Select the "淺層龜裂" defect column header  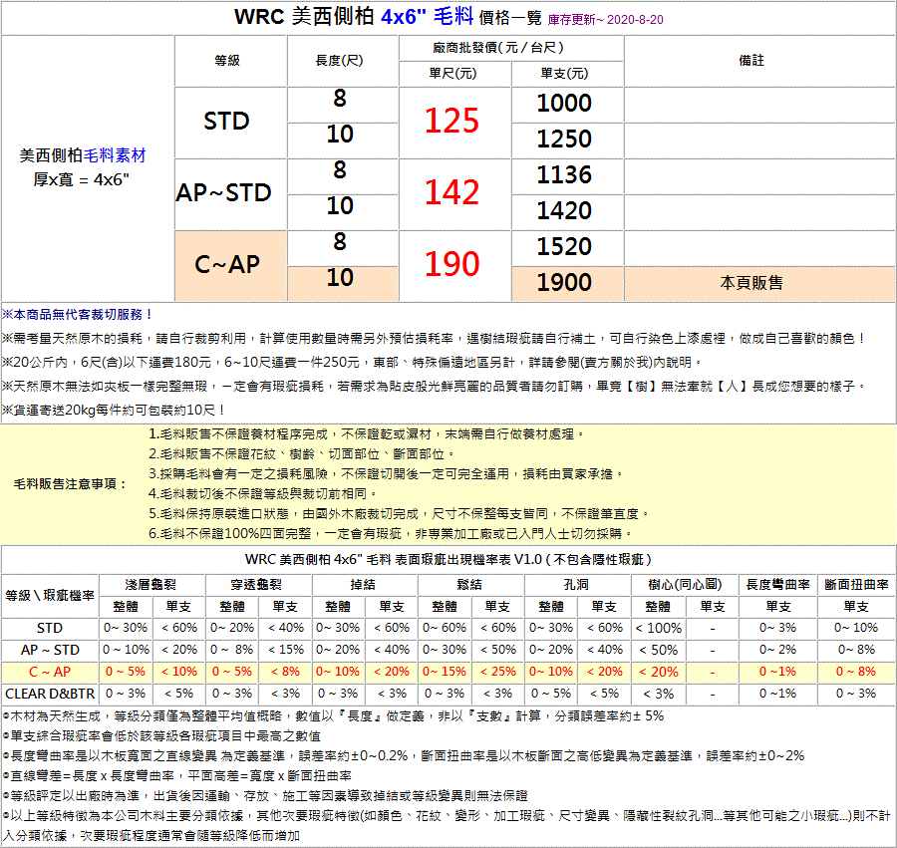pyautogui.click(x=151, y=584)
